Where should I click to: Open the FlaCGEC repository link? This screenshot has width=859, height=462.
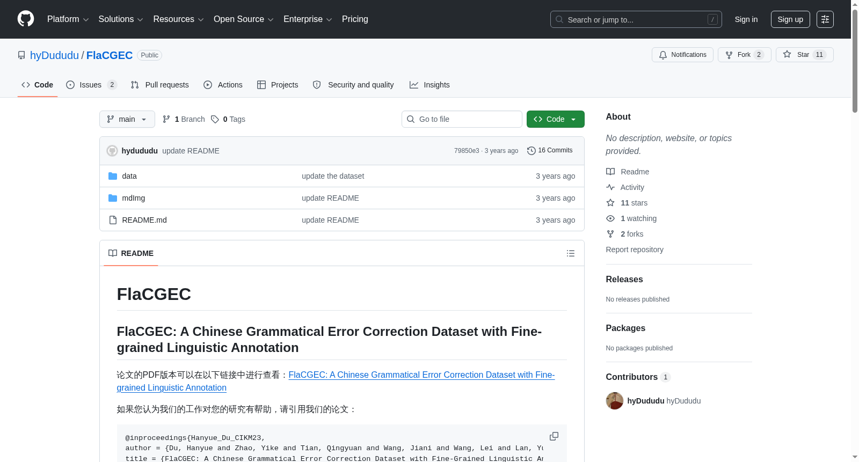[110, 55]
